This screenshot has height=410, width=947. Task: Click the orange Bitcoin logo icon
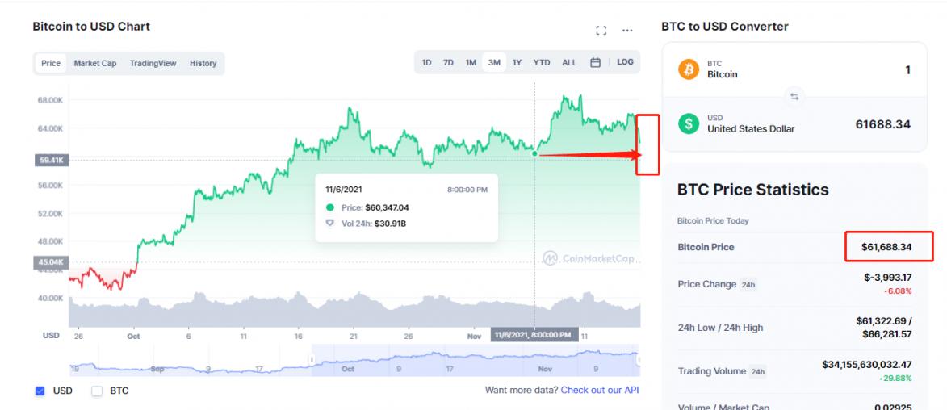(x=689, y=69)
